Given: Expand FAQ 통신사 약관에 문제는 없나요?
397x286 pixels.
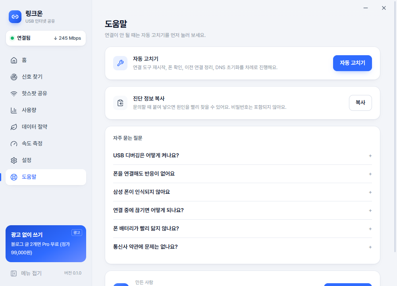Looking at the screenshot, I should point(243,247).
